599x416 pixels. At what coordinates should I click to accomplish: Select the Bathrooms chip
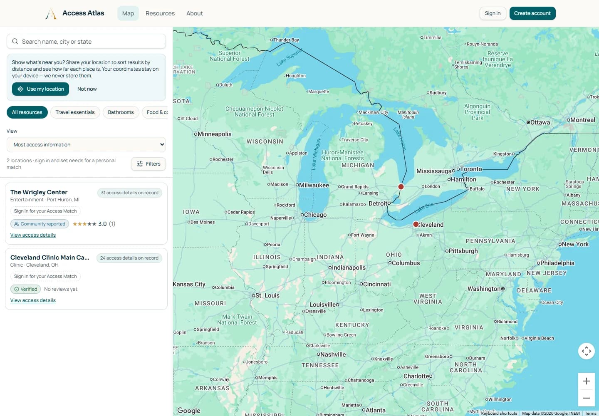point(121,112)
